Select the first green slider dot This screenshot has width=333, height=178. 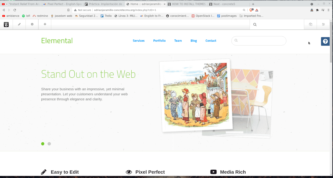43,144
